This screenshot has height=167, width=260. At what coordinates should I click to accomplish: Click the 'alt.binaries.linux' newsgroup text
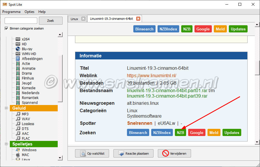[143, 103]
